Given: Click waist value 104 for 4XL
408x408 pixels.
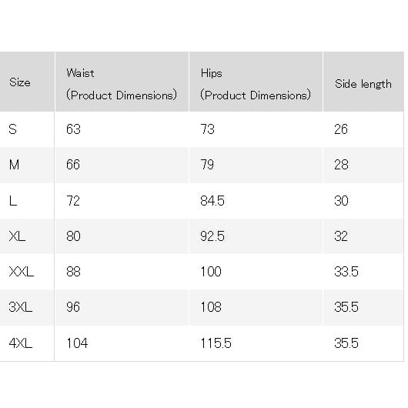Looking at the screenshot, I should click(x=77, y=343).
